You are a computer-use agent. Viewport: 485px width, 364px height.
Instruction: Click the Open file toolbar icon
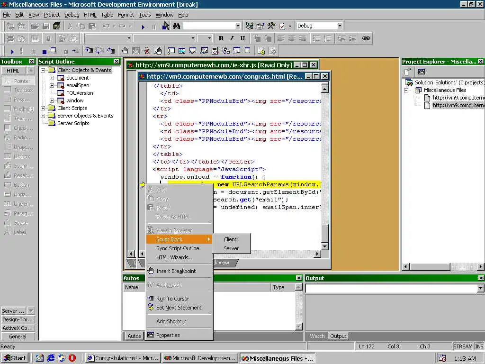coord(35,27)
